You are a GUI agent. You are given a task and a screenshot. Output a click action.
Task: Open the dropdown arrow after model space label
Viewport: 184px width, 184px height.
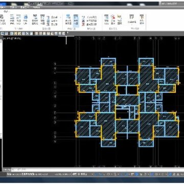click(x=92, y=174)
